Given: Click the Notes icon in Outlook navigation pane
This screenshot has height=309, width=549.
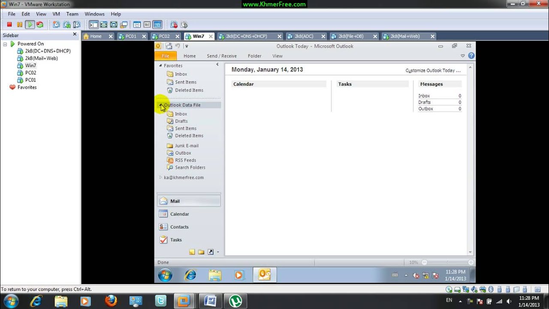Looking at the screenshot, I should (192, 252).
